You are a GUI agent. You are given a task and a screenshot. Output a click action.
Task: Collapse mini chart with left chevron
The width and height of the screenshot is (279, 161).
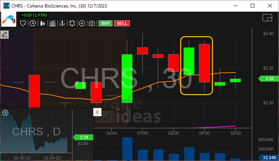[x=97, y=112]
